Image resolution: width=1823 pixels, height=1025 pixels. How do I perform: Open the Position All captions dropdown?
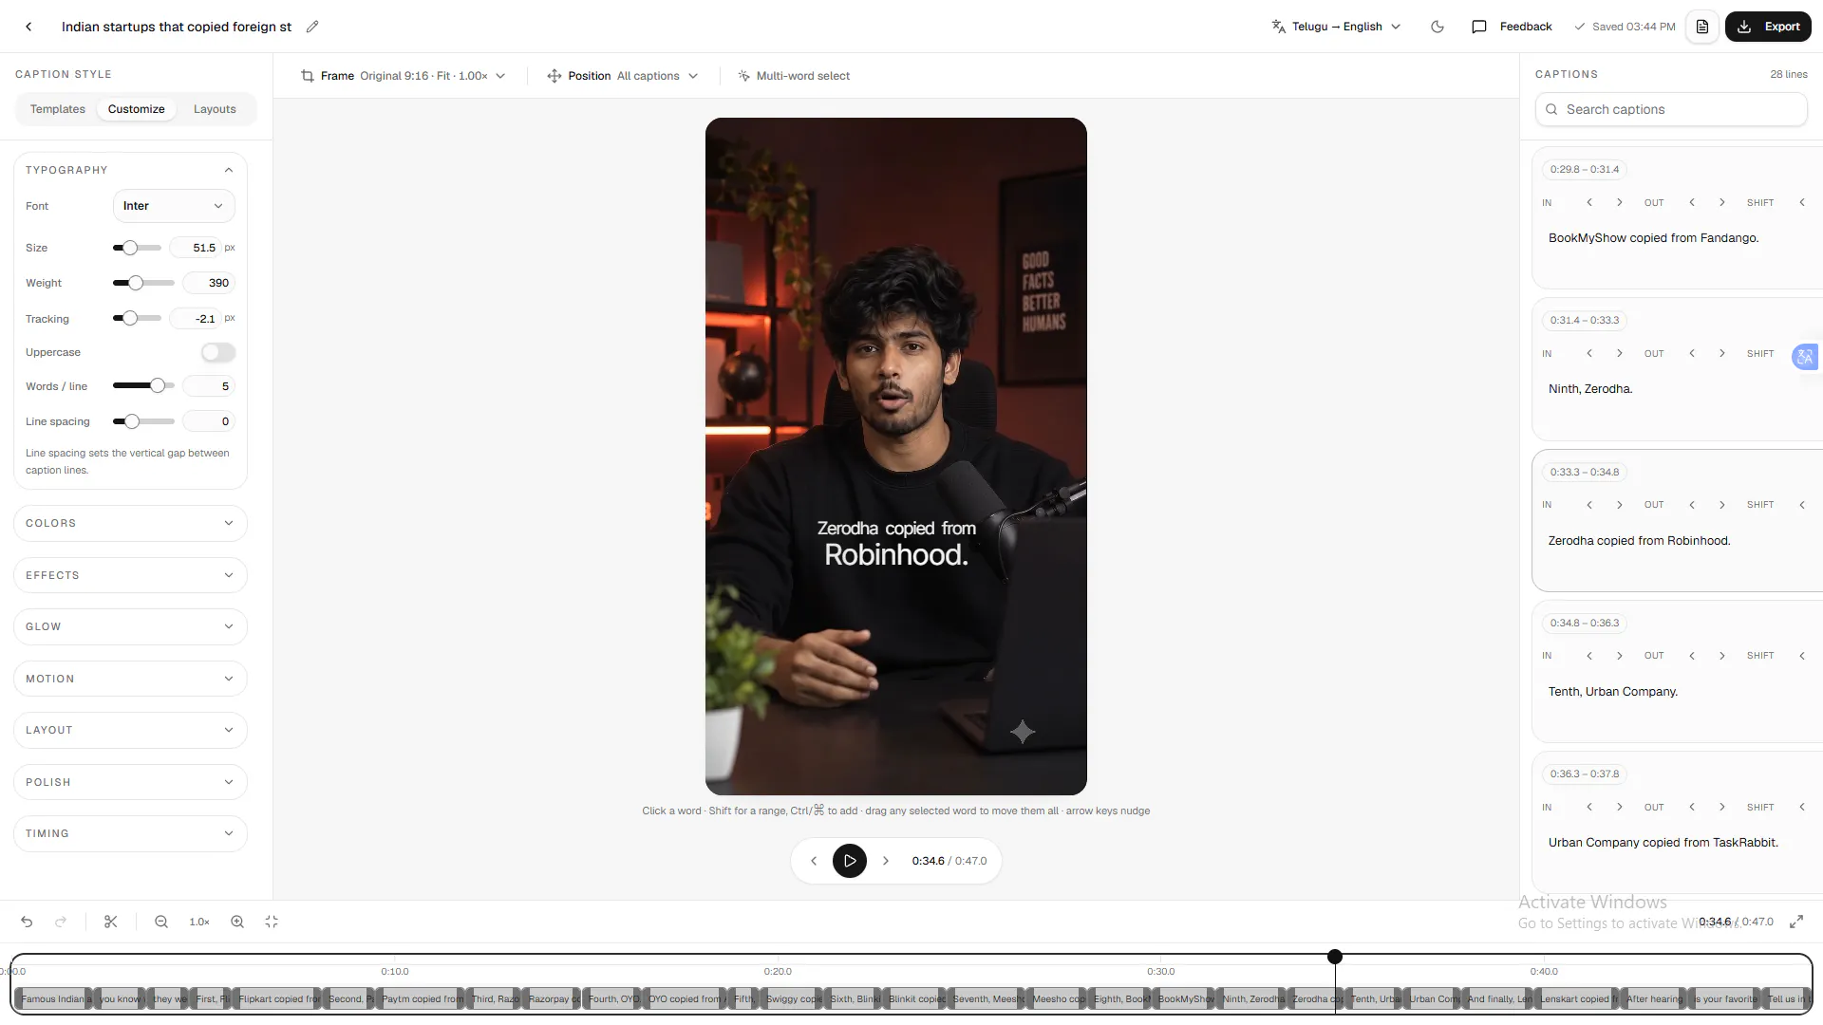pos(623,76)
